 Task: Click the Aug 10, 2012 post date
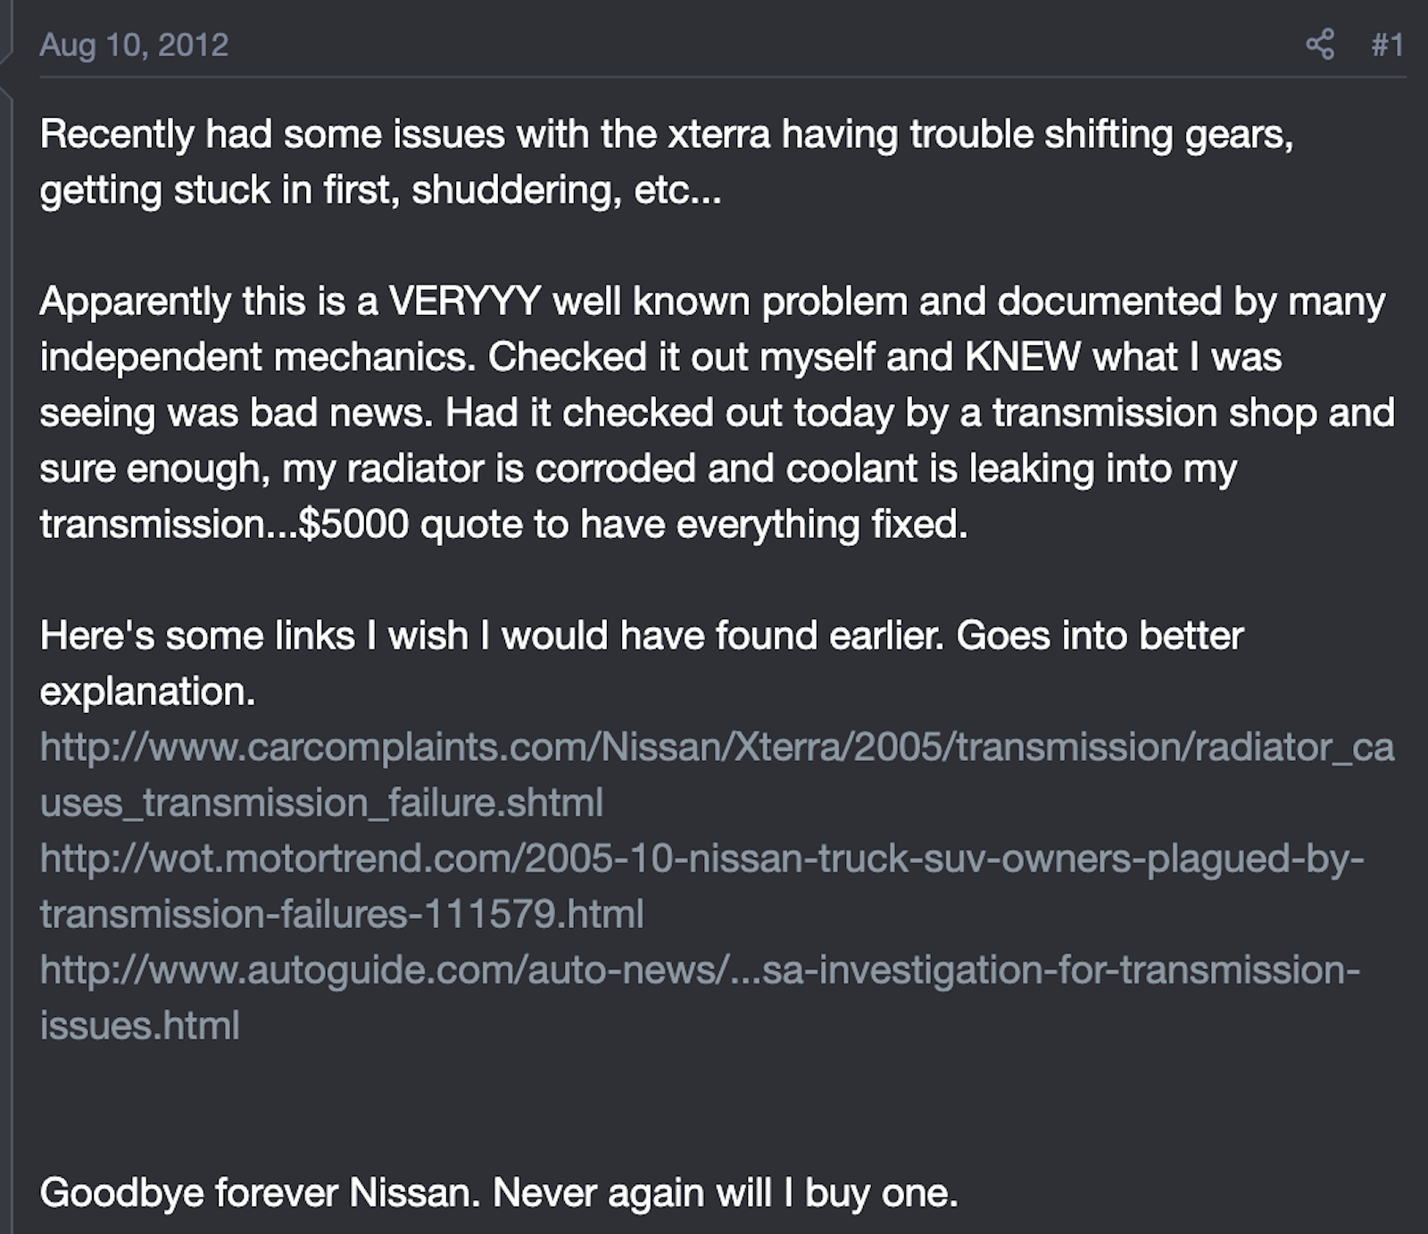135,45
